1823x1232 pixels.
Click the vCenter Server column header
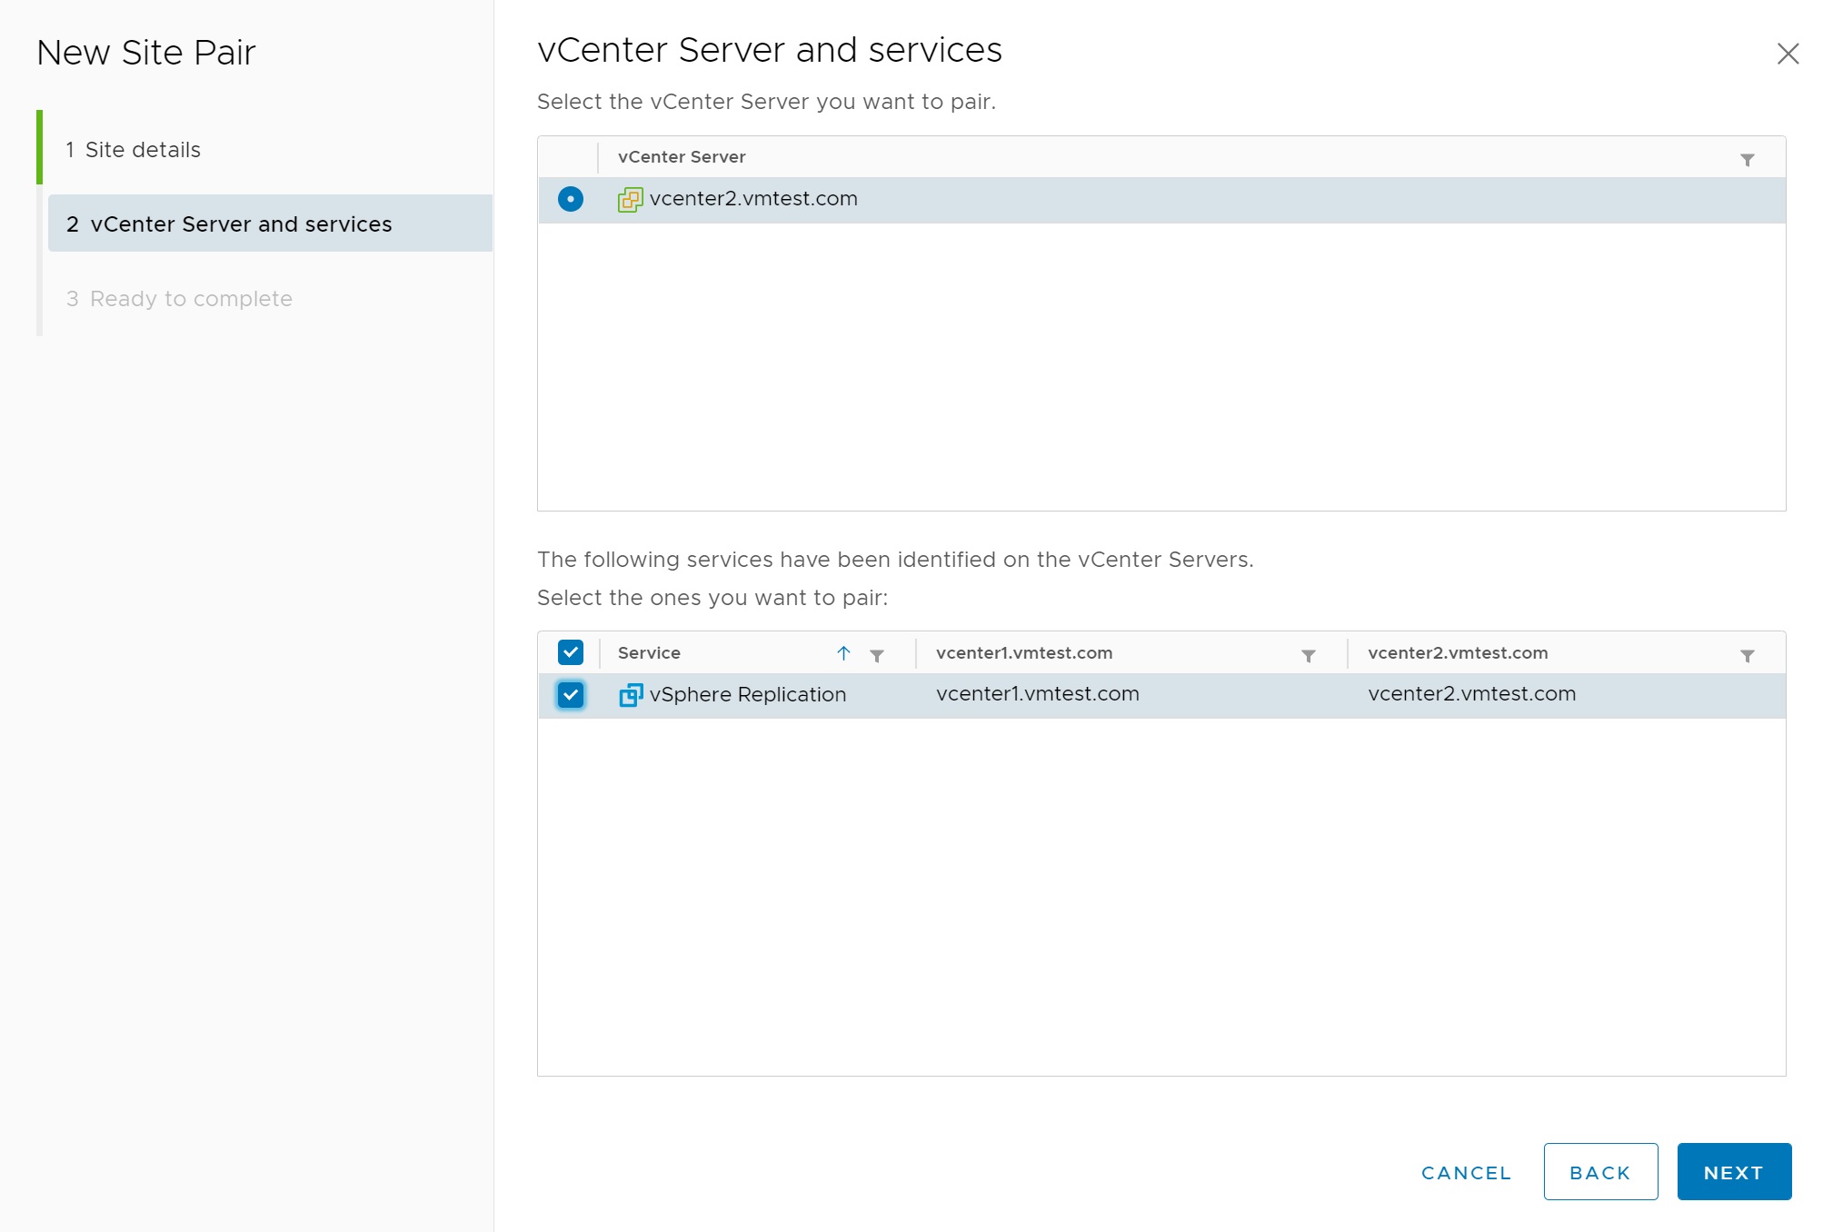682,157
